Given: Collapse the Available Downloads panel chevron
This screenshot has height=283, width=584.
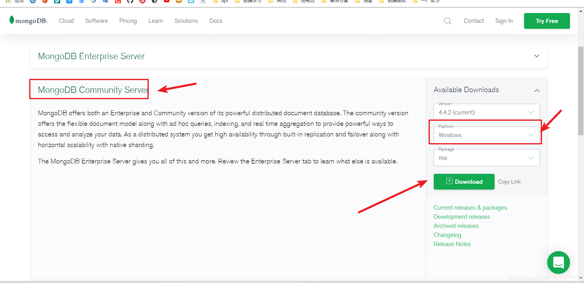Looking at the screenshot, I should point(537,90).
